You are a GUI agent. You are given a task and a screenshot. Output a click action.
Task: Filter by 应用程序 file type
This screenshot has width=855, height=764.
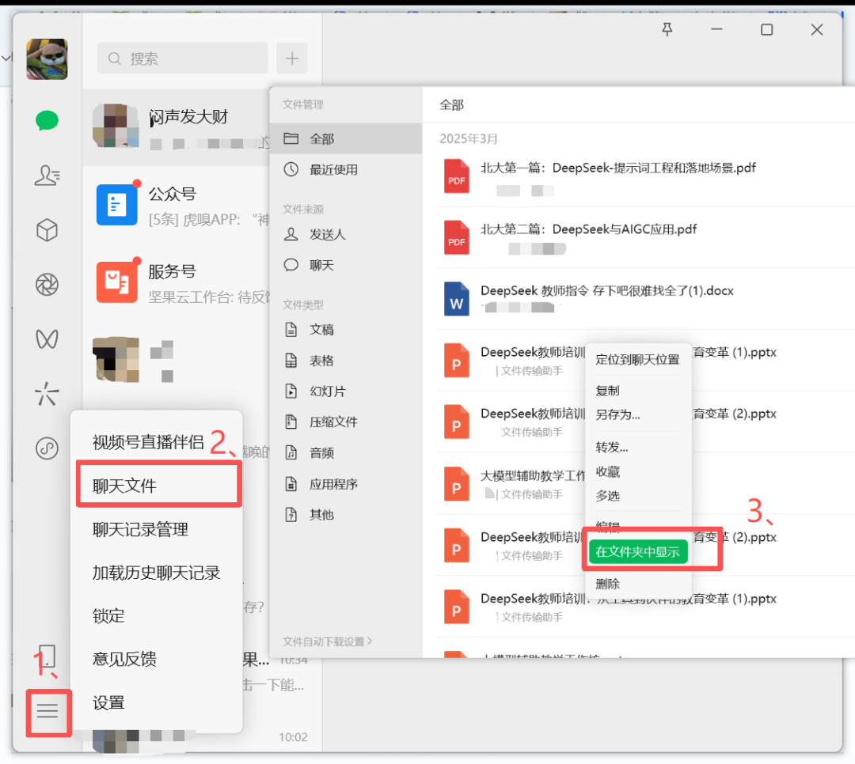point(346,484)
